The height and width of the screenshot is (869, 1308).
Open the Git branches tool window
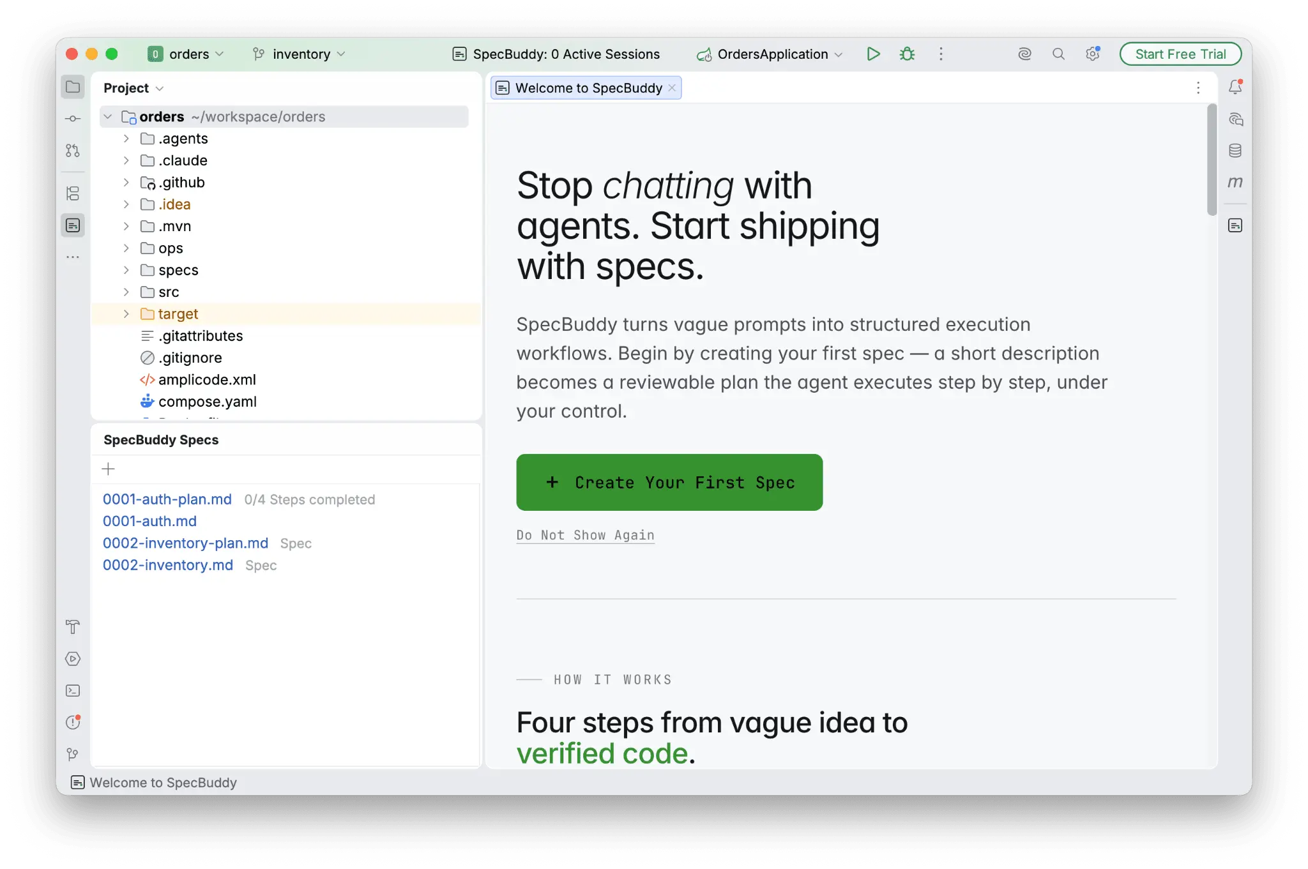pyautogui.click(x=73, y=755)
